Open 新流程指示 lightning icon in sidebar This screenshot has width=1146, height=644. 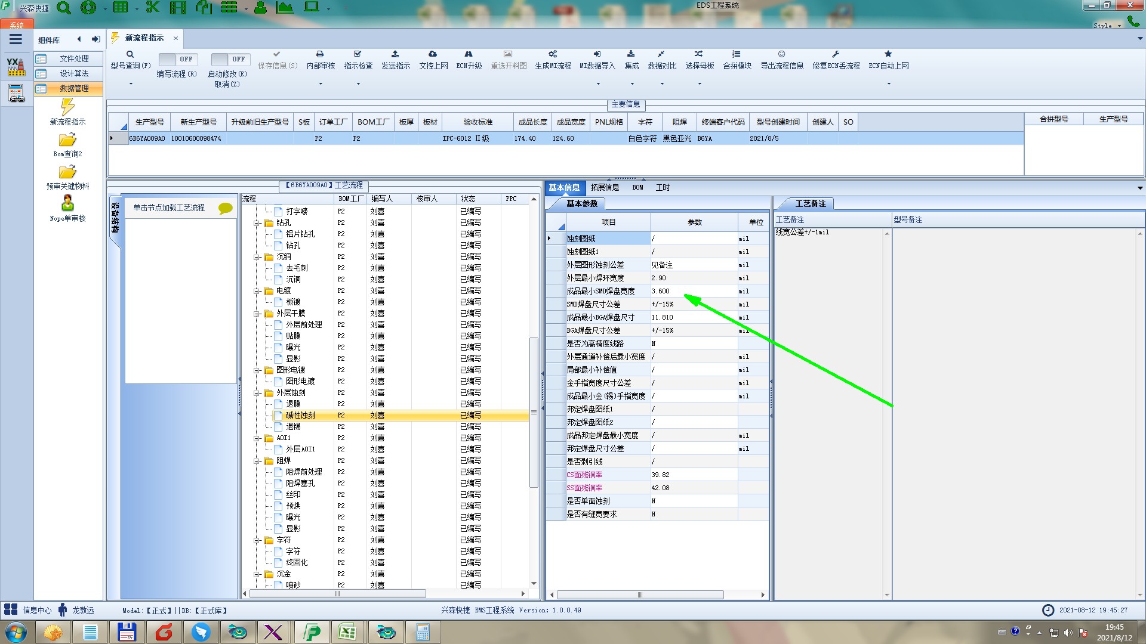(67, 107)
